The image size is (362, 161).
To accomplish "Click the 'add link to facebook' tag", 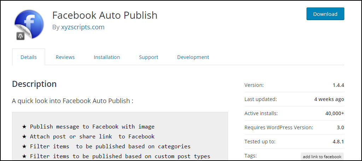I will click(322, 157).
